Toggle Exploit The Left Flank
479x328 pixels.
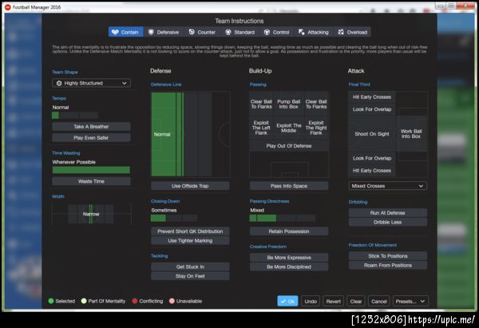[x=261, y=128]
